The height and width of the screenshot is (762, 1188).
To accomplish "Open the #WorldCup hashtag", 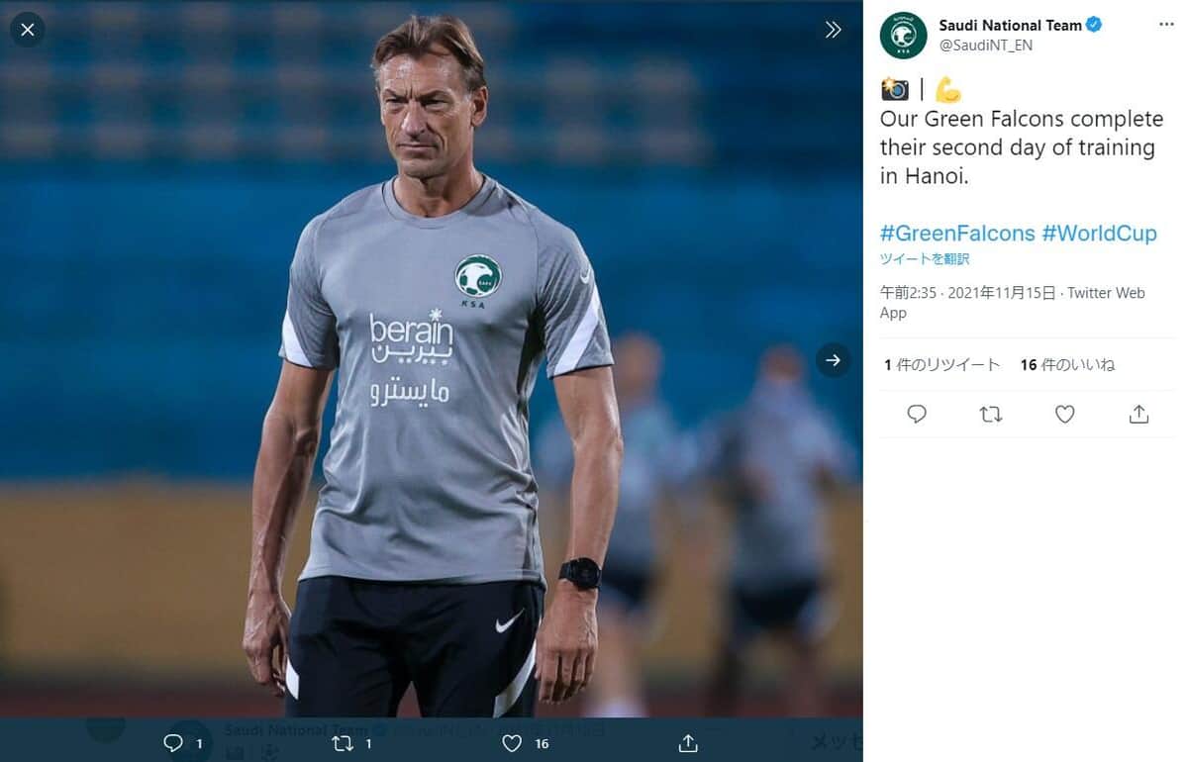I will point(1101,234).
